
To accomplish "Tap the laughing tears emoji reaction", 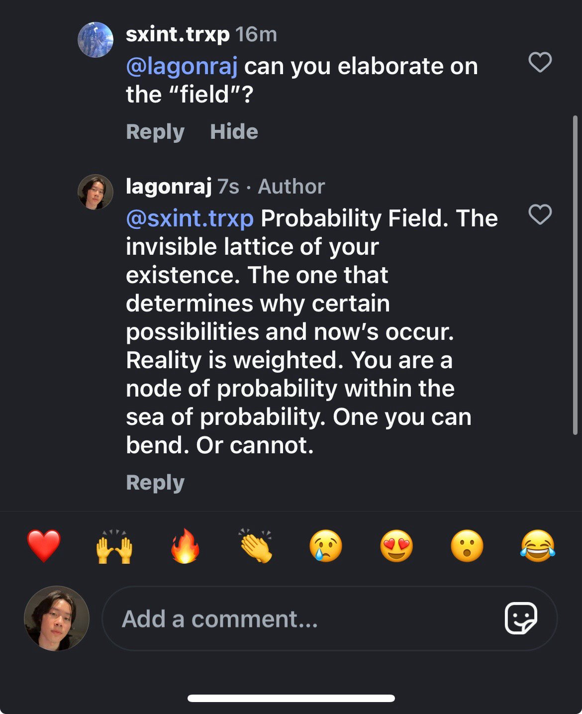I will pos(538,546).
